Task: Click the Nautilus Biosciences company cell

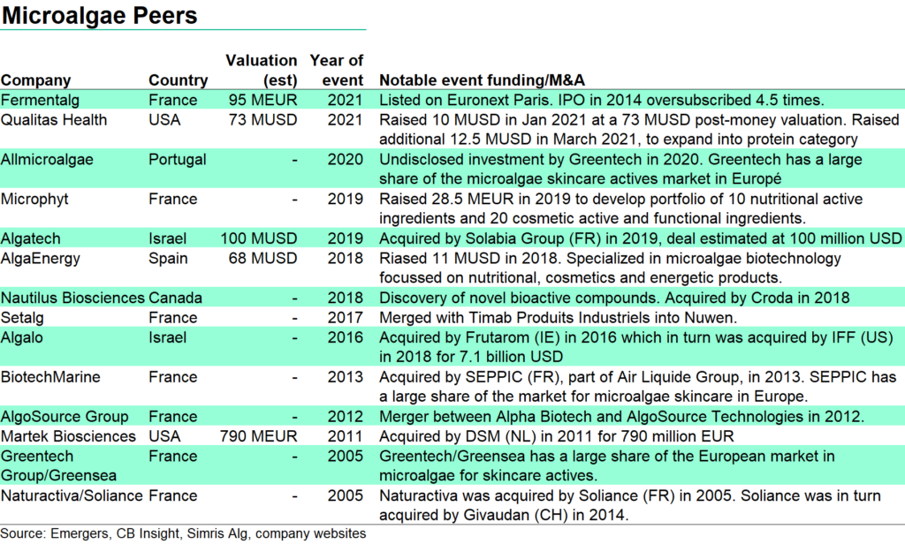Action: point(72,298)
